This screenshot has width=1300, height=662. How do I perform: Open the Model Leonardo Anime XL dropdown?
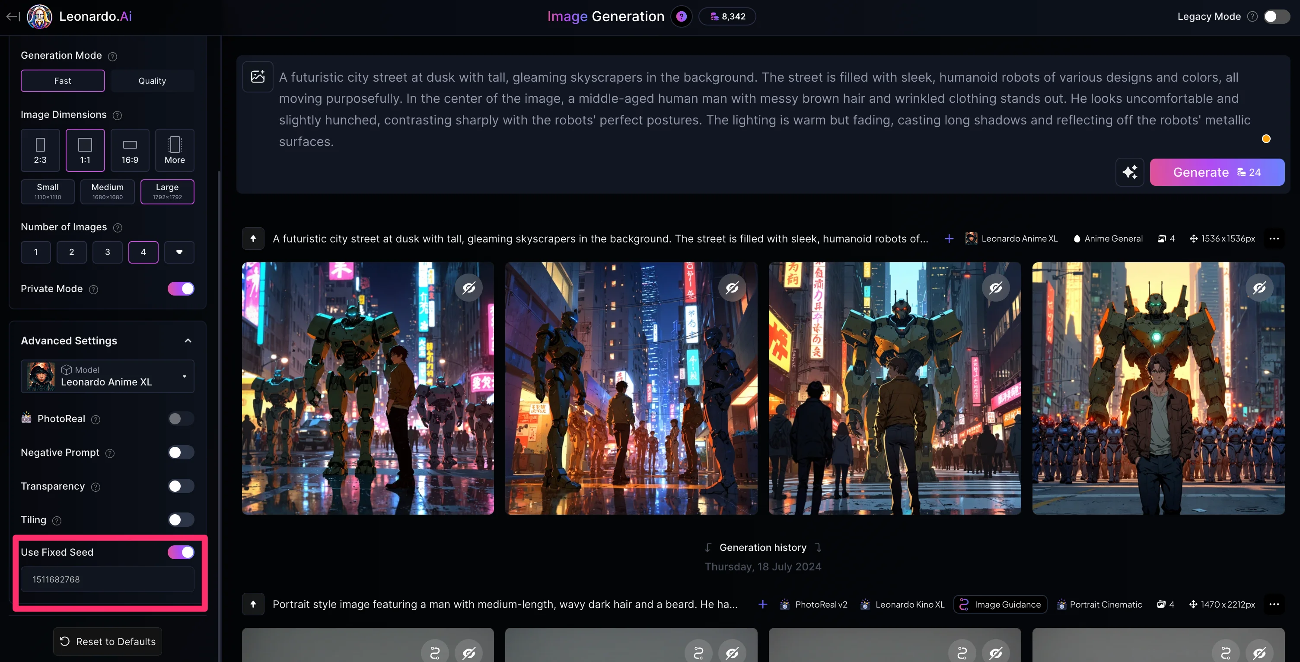pyautogui.click(x=108, y=376)
